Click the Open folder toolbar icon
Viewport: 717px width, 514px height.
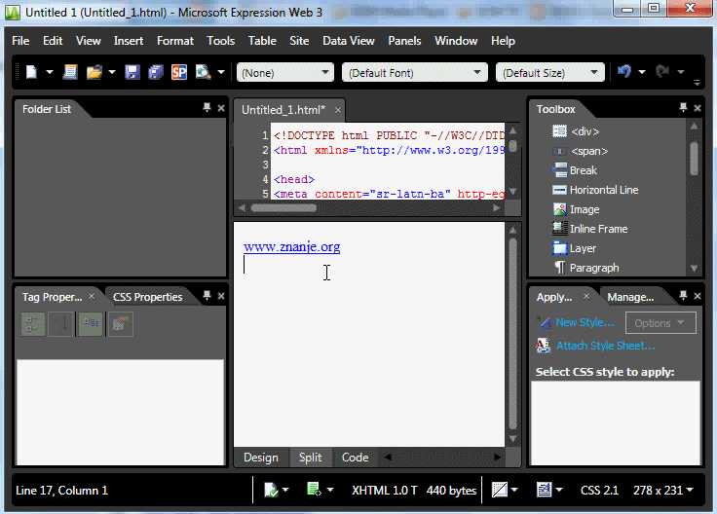(94, 72)
